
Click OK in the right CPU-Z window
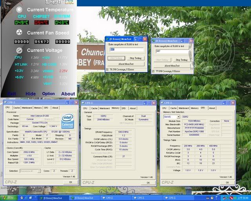[x=227, y=183]
